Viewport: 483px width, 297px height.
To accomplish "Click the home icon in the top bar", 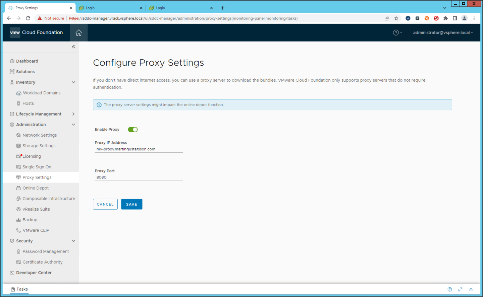I will point(78,32).
